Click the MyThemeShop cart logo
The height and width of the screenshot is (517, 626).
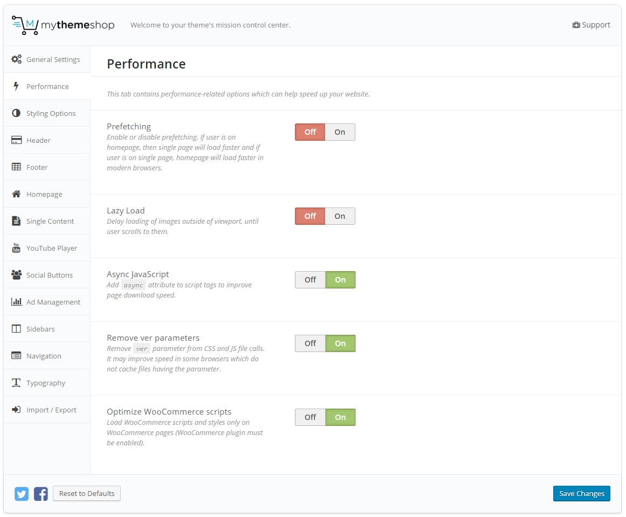pos(25,25)
